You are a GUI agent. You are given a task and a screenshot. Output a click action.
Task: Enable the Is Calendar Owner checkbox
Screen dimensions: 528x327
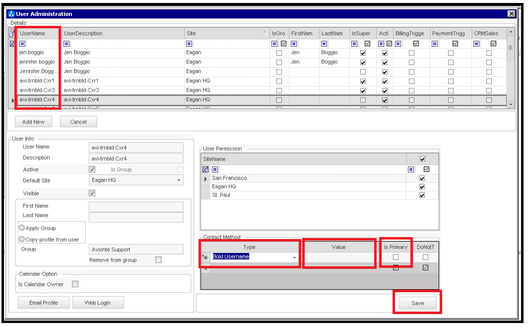point(75,284)
